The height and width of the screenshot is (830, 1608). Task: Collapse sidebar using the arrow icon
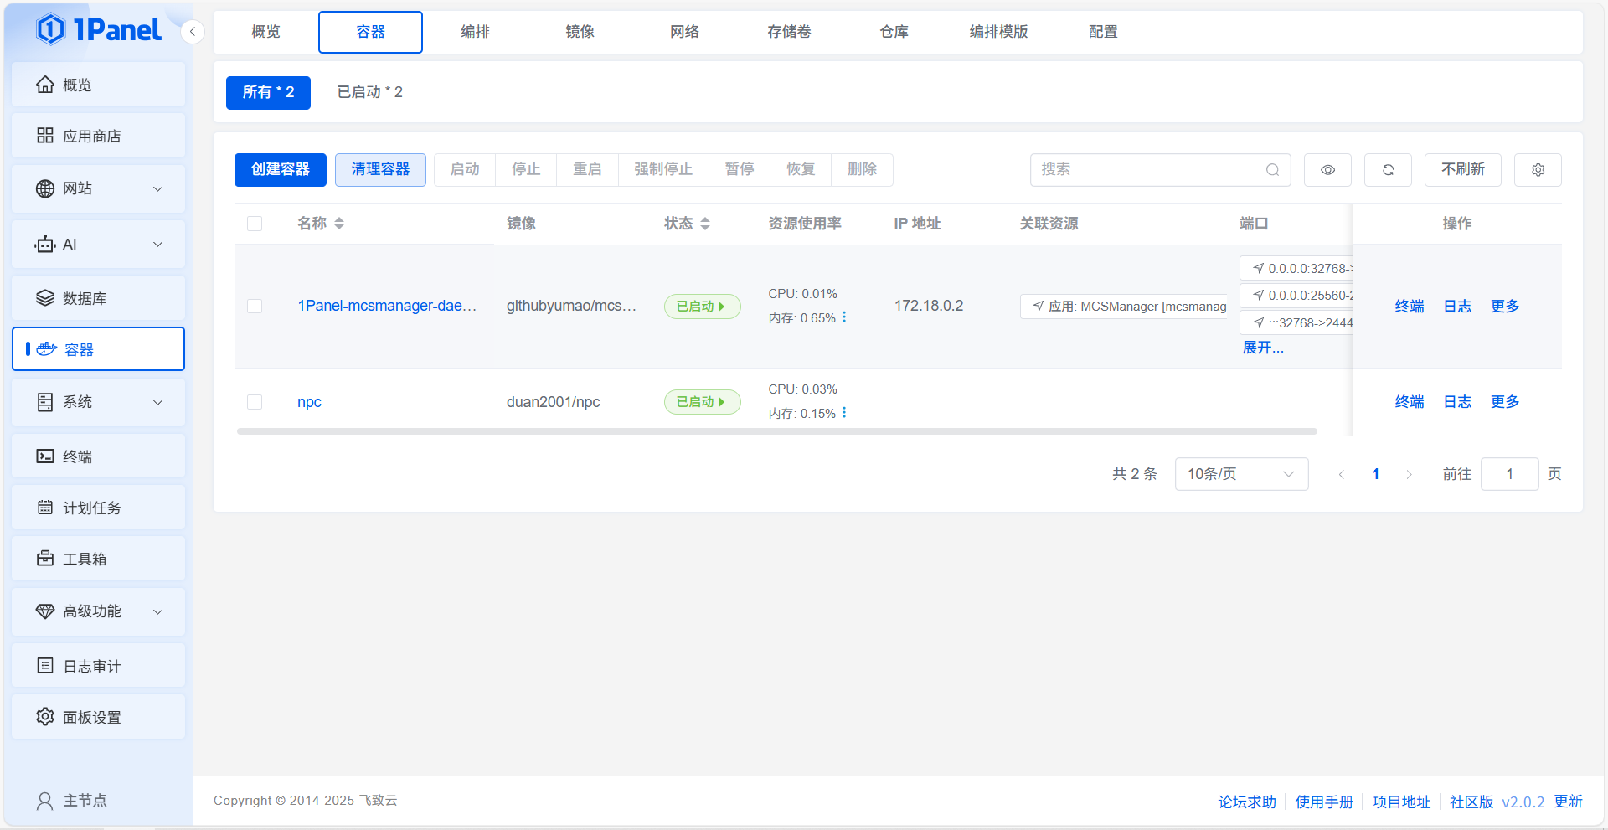(x=193, y=32)
